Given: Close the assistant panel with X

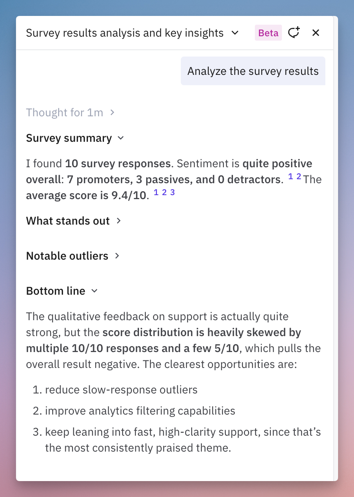Looking at the screenshot, I should coord(316,33).
